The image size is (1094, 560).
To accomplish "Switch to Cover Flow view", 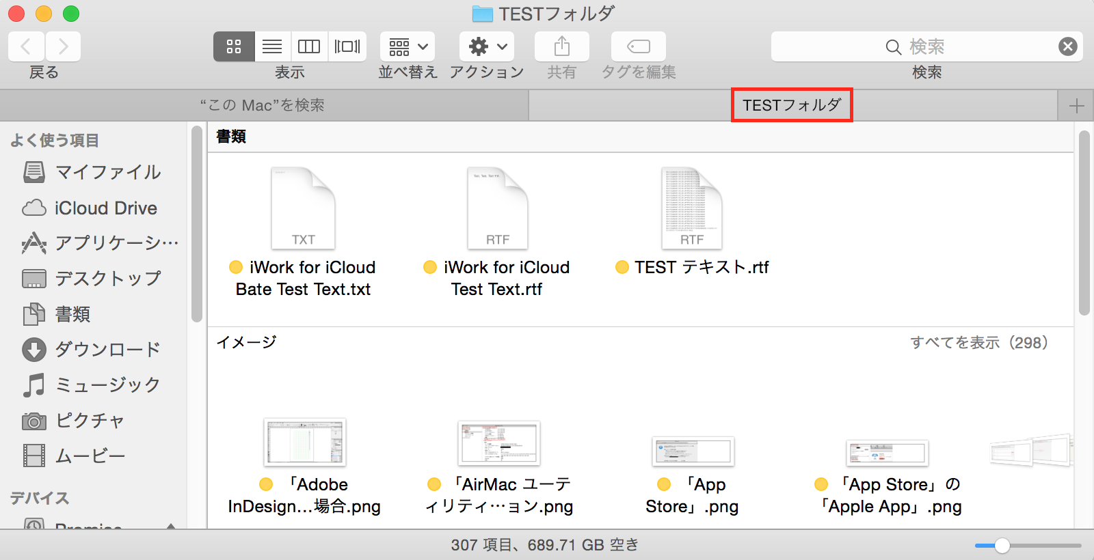I will tap(347, 46).
